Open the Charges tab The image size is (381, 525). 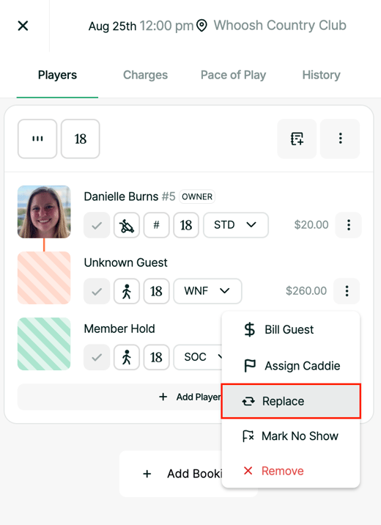point(145,75)
